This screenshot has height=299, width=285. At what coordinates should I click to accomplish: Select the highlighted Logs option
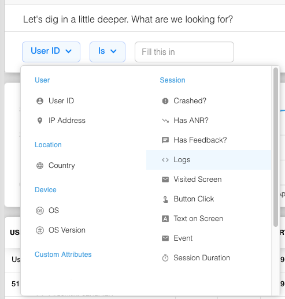coord(209,160)
